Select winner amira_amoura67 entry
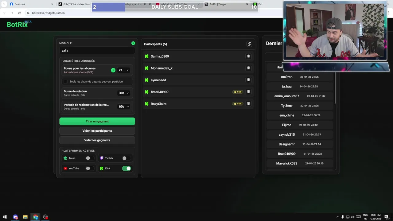This screenshot has height=221, width=393. click(x=300, y=96)
